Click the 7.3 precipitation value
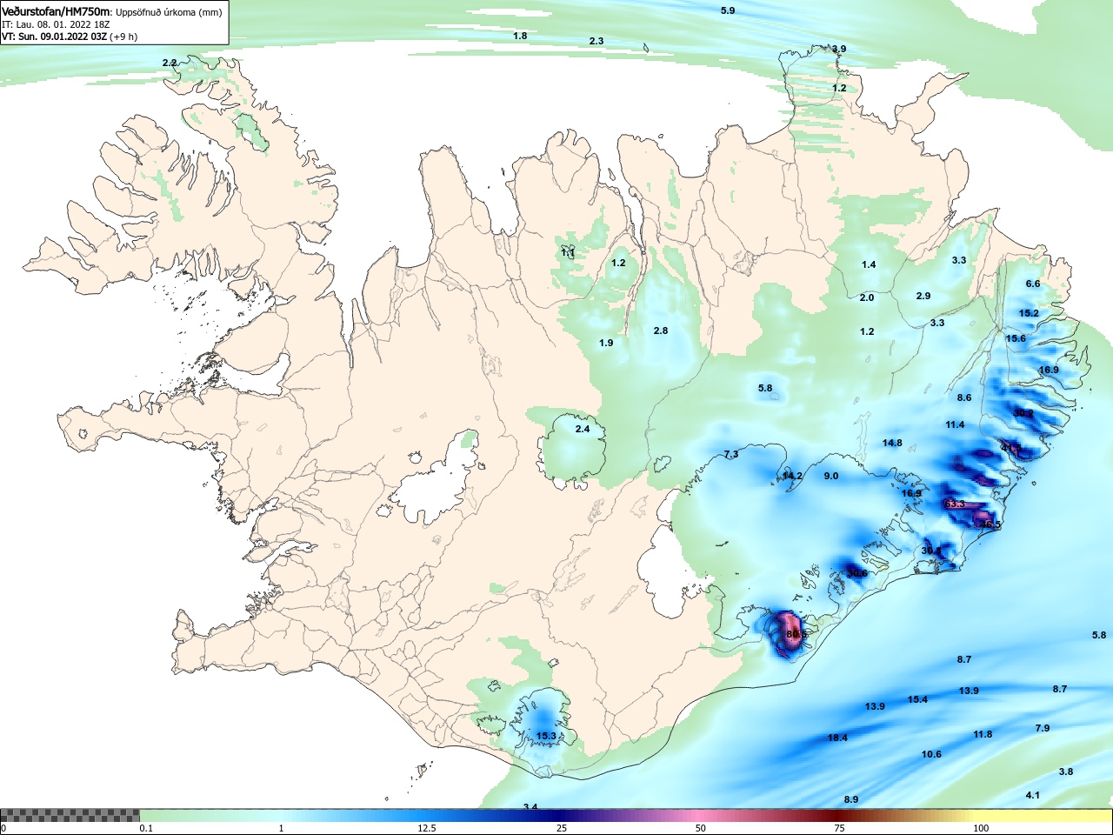The height and width of the screenshot is (835, 1113). pyautogui.click(x=731, y=454)
